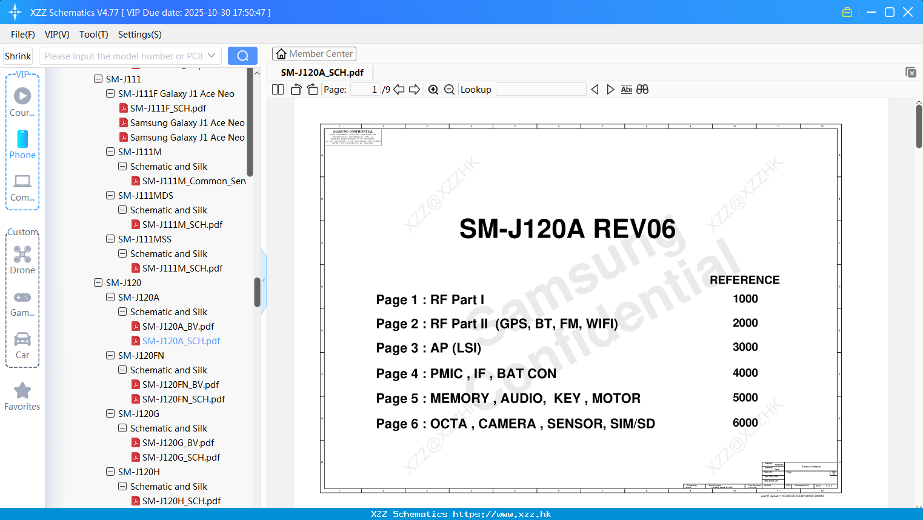The height and width of the screenshot is (520, 923).
Task: Click the model number search field
Action: (123, 56)
